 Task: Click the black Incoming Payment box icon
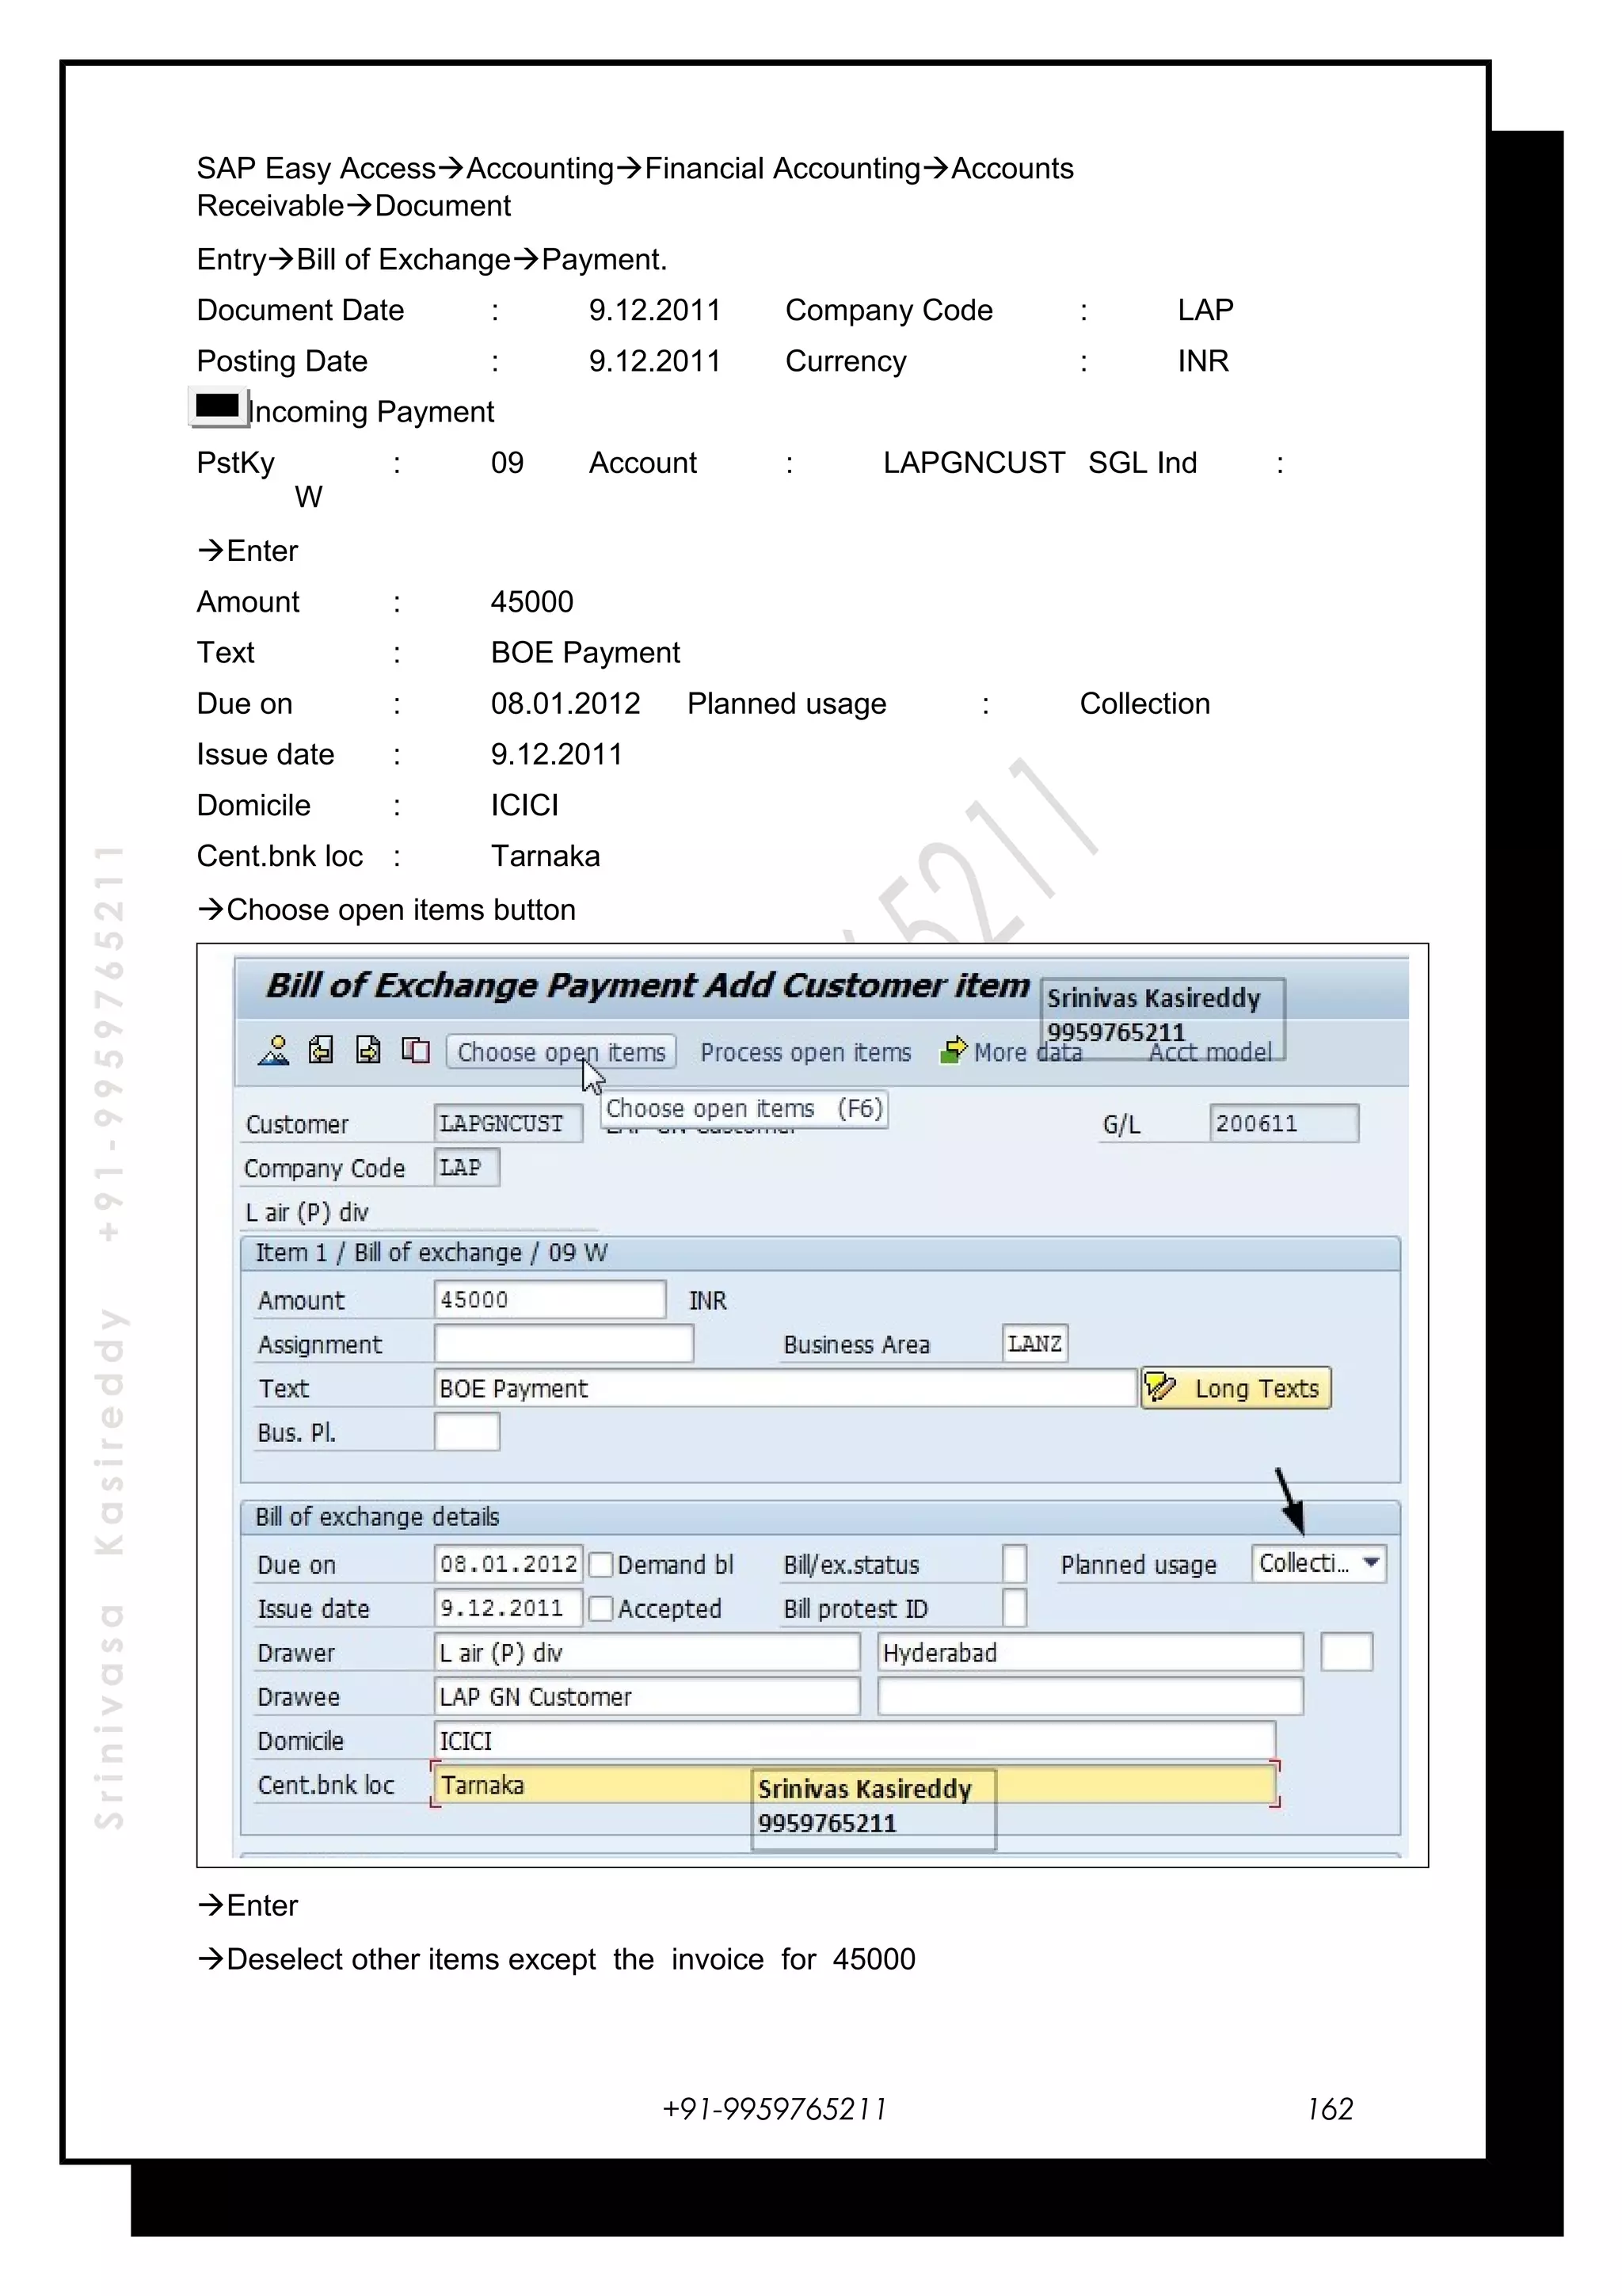point(218,406)
